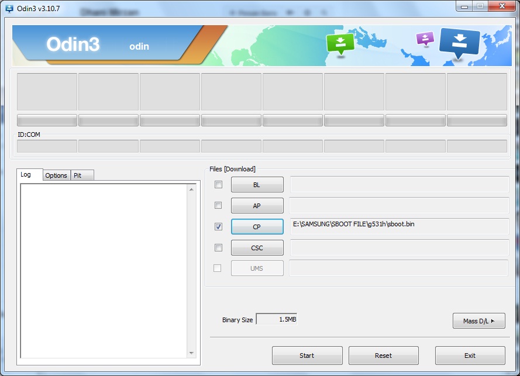Enable the CSC checkbox

tap(218, 247)
